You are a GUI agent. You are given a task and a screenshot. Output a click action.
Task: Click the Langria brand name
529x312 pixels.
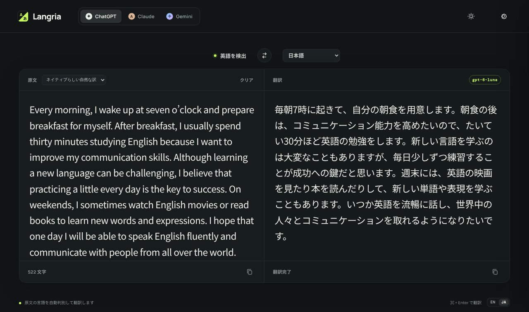click(47, 17)
